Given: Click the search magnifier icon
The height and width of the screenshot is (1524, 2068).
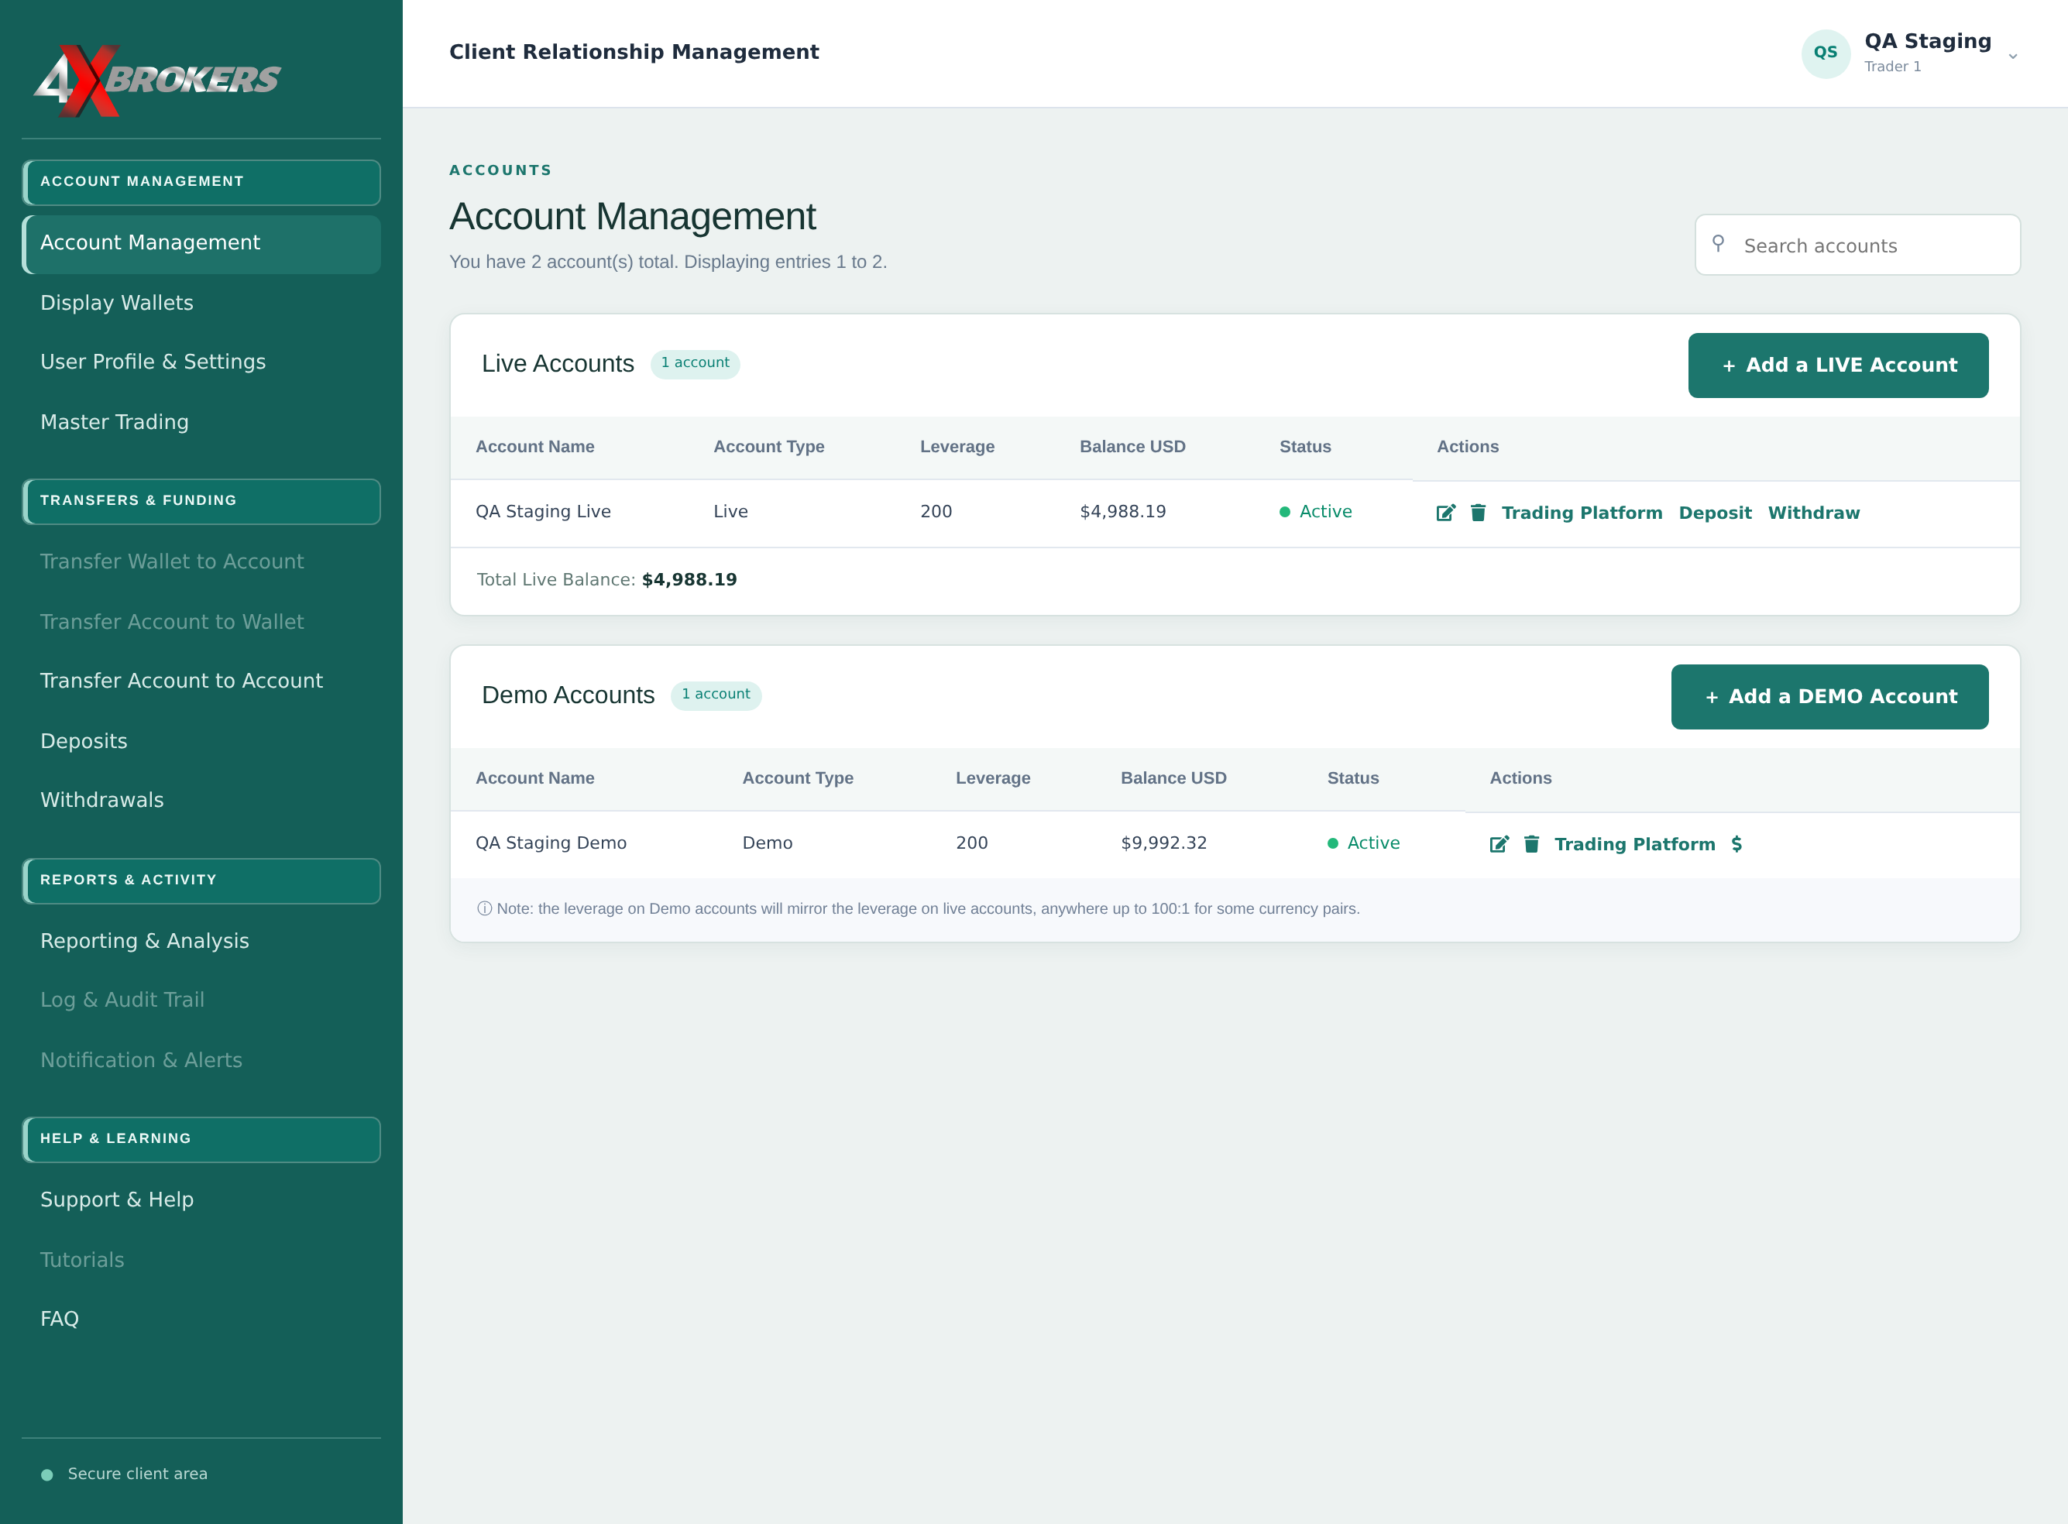Looking at the screenshot, I should pos(1718,243).
